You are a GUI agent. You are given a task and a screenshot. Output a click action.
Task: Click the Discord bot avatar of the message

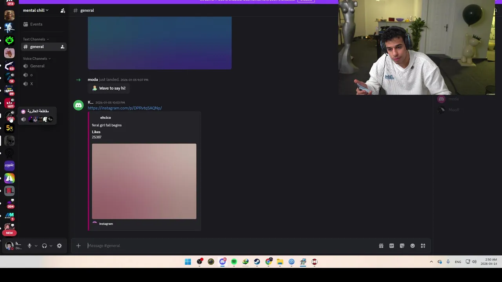click(78, 105)
